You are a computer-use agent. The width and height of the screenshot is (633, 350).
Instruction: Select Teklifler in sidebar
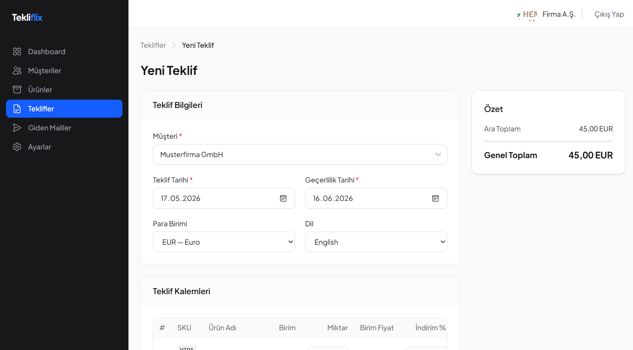64,109
